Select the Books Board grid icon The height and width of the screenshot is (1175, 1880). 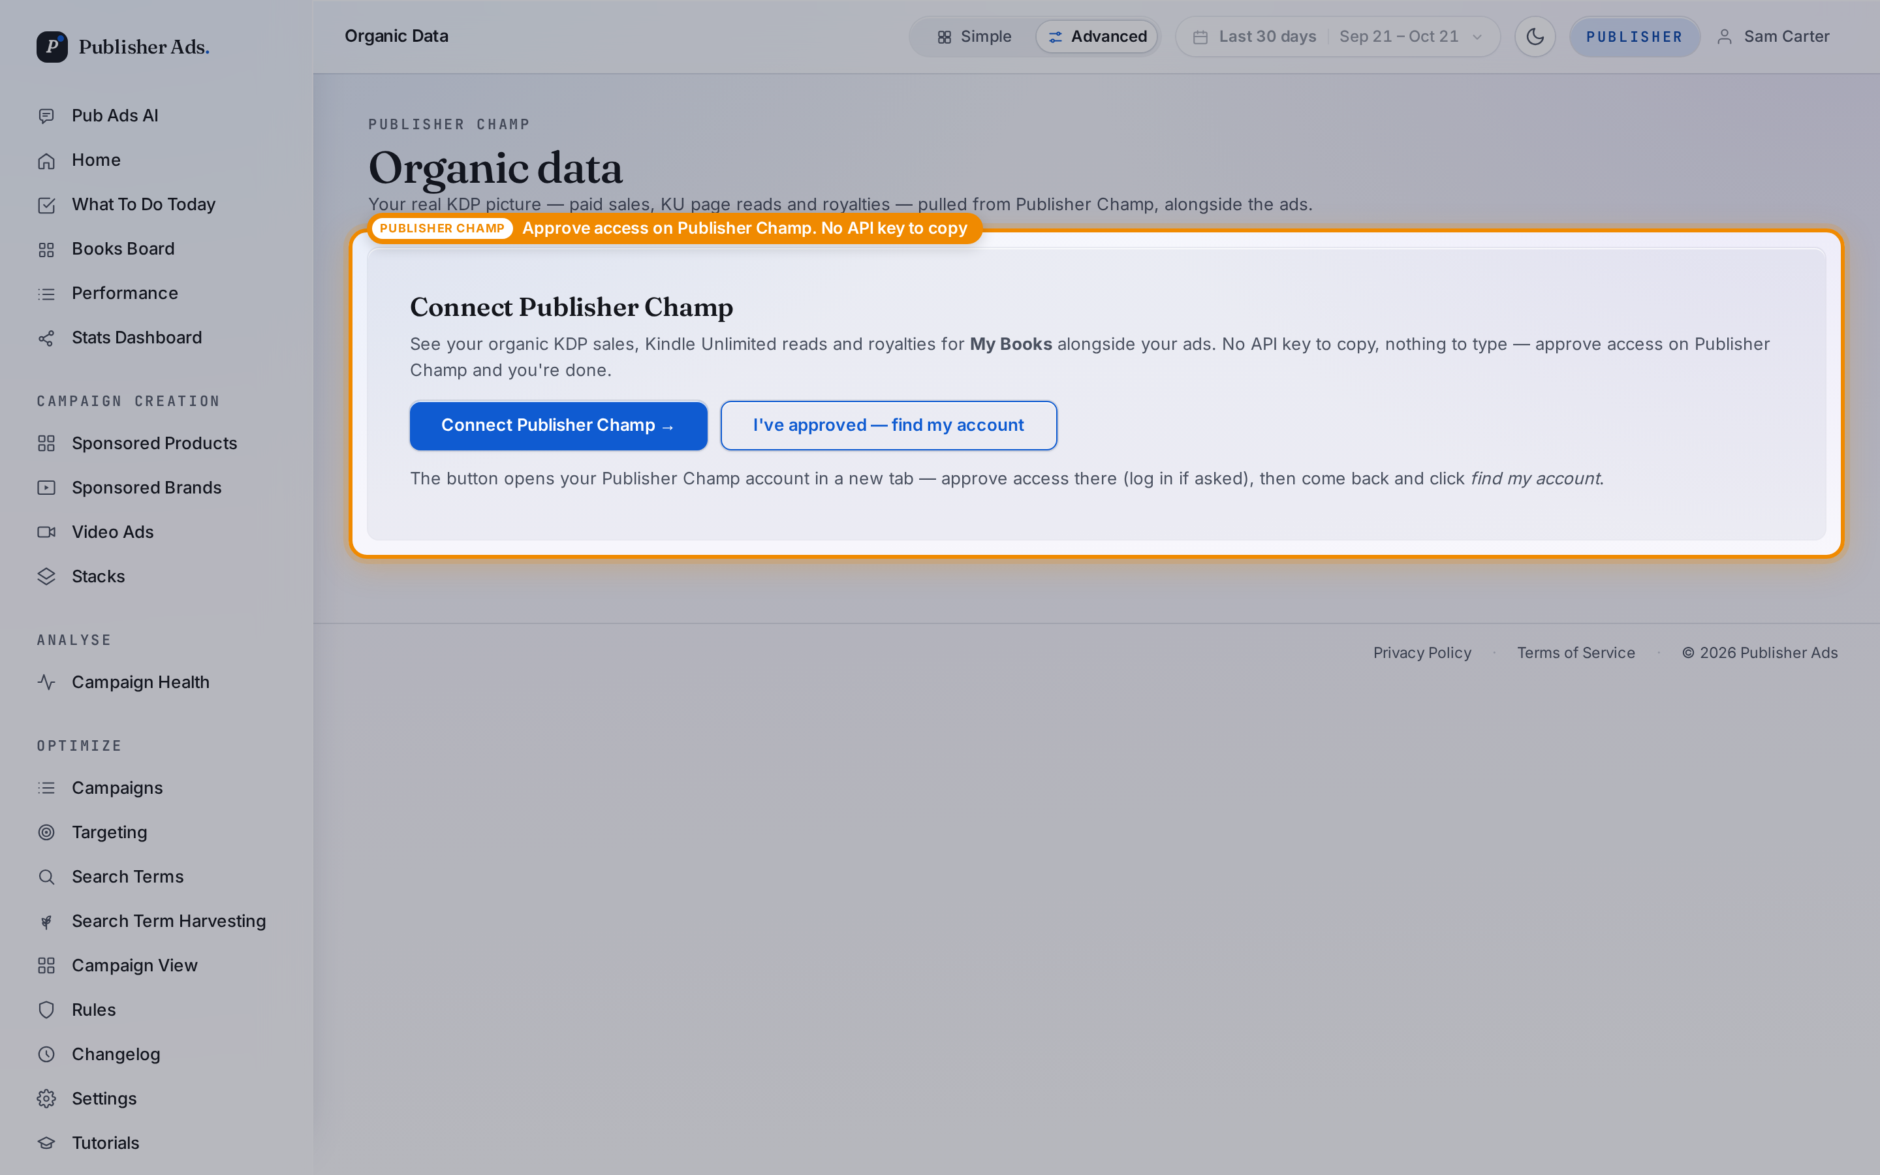click(46, 249)
